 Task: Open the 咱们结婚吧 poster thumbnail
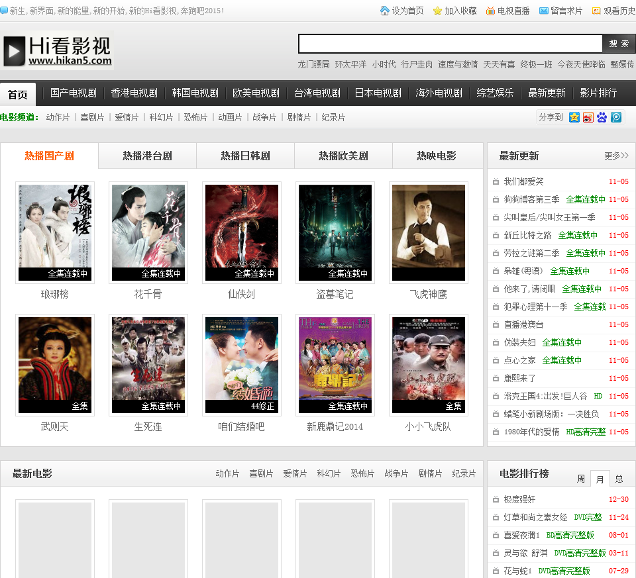[x=242, y=365]
